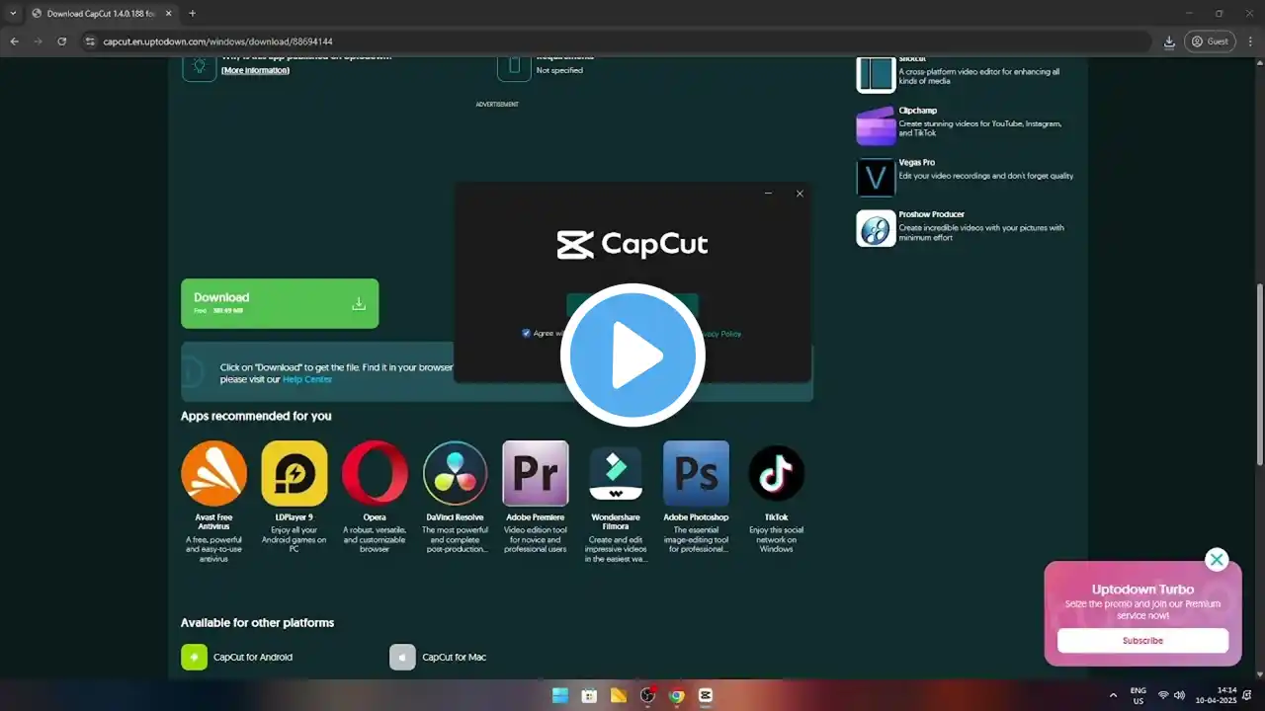Click the video play button overlay
Image resolution: width=1265 pixels, height=711 pixels.
[x=632, y=355]
